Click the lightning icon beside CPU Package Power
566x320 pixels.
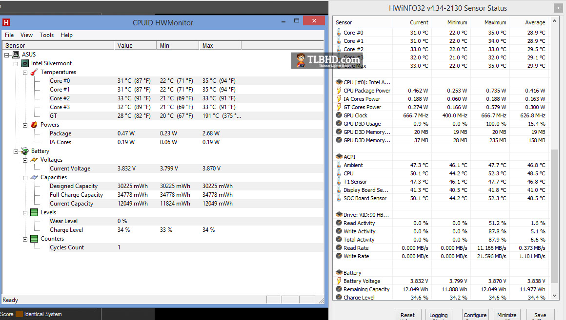[x=339, y=91]
